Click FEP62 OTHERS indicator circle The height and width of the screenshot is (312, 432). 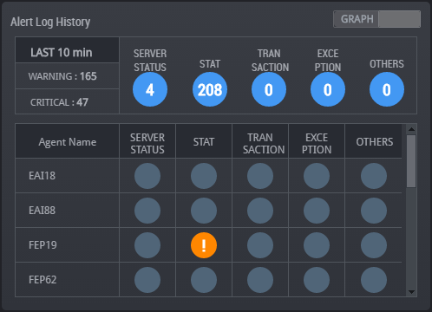tap(374, 280)
